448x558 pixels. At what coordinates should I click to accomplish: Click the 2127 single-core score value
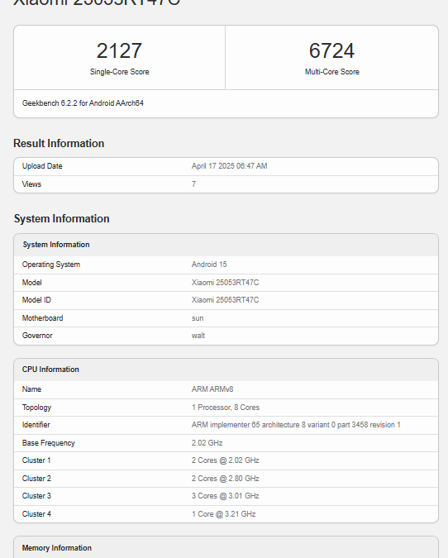tap(119, 51)
